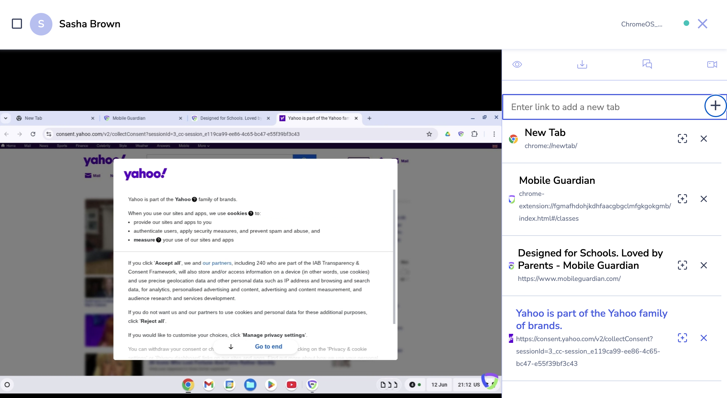Toggle the live view eye icon
The image size is (727, 398).
[x=517, y=64]
